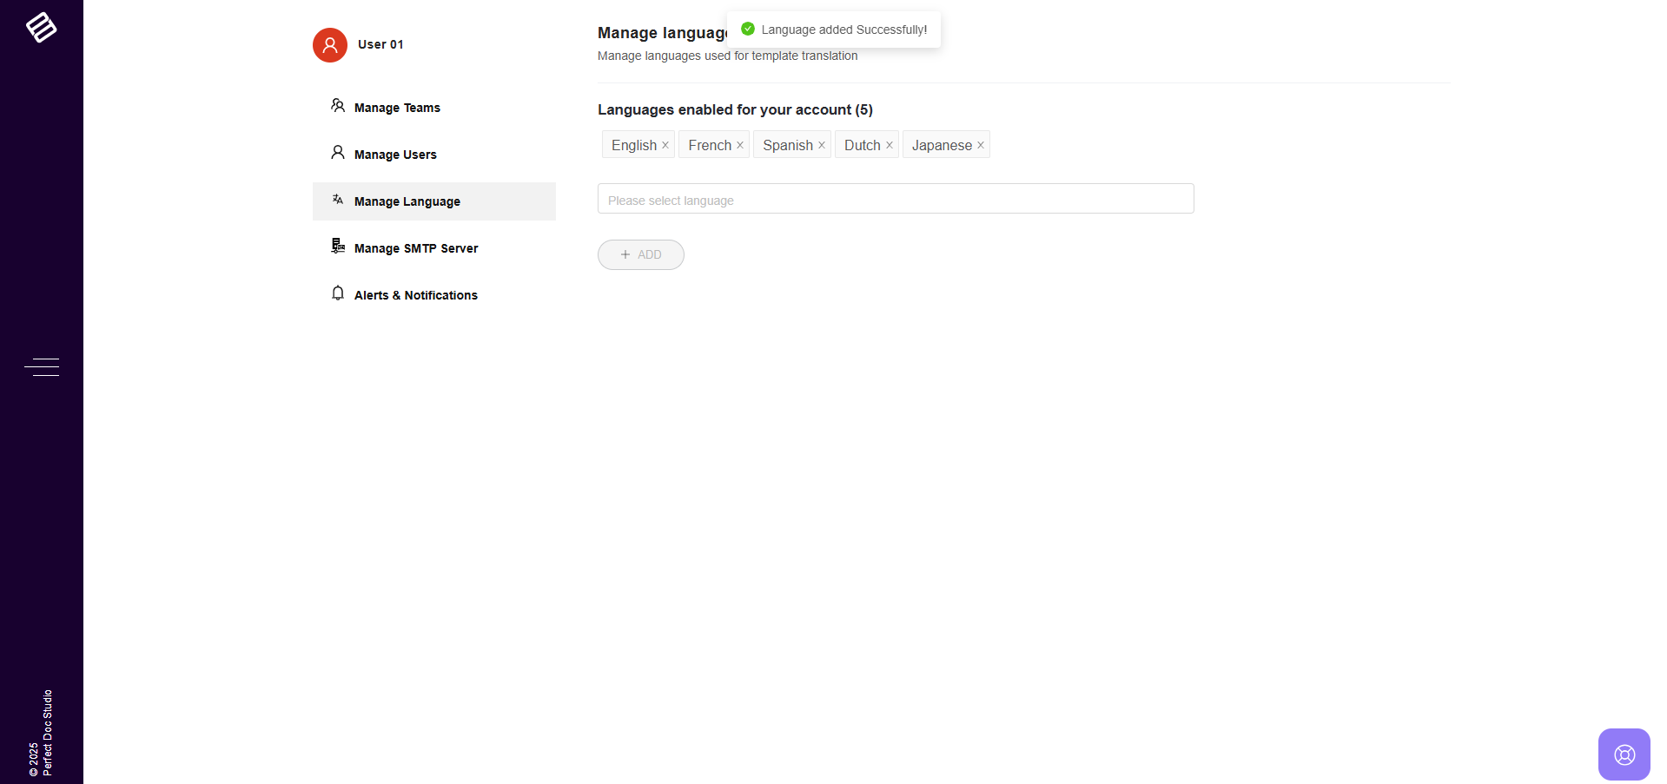Click the Manage Teams group icon
1667x784 pixels.
(x=338, y=106)
